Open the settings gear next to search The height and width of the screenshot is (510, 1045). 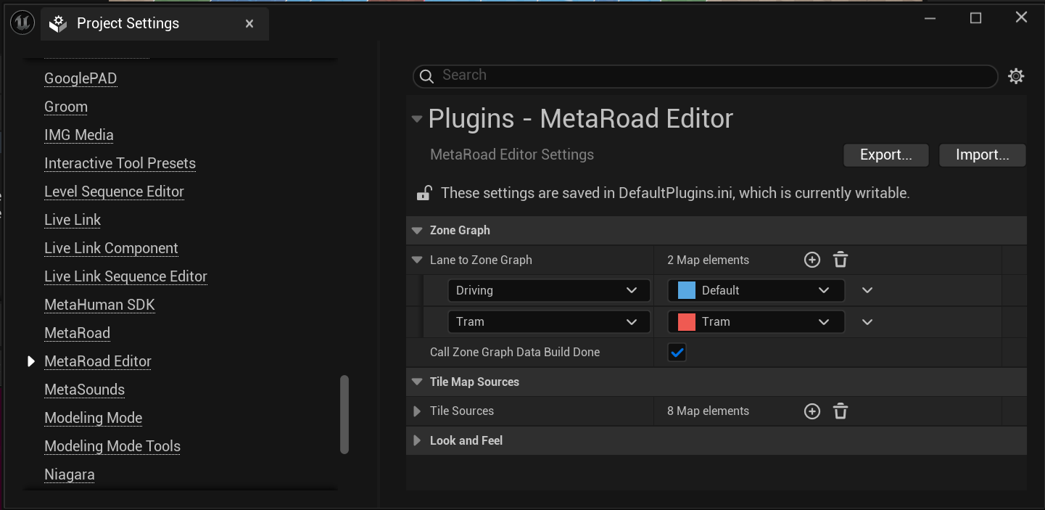1016,75
